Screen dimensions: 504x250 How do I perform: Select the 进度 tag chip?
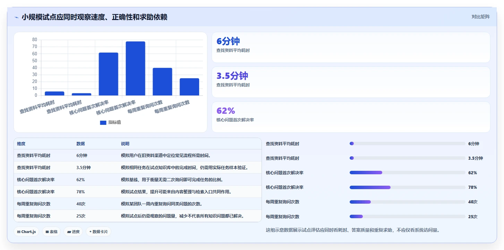pyautogui.click(x=73, y=232)
